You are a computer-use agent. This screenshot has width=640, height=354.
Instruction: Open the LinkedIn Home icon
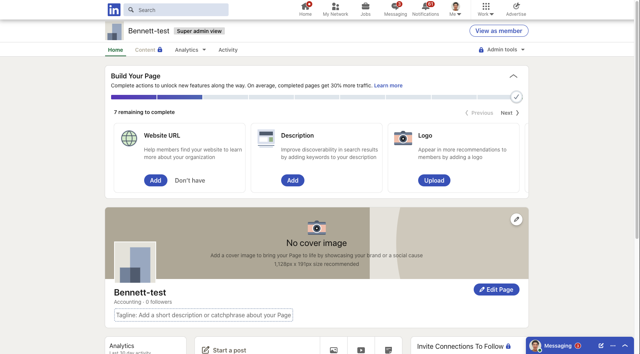305,8
